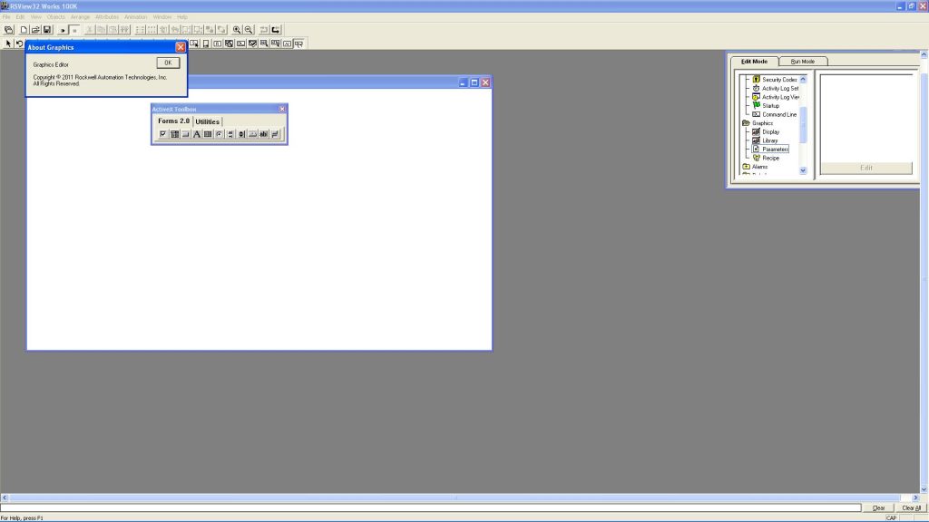Image resolution: width=929 pixels, height=522 pixels.
Task: Switch to the Utilities tab
Action: tap(207, 121)
